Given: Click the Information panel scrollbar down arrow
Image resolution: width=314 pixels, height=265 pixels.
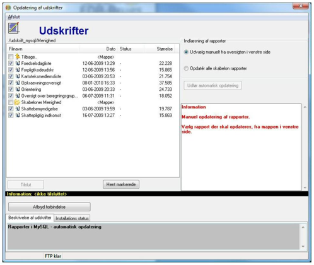Looking at the screenshot, I should (x=305, y=187).
